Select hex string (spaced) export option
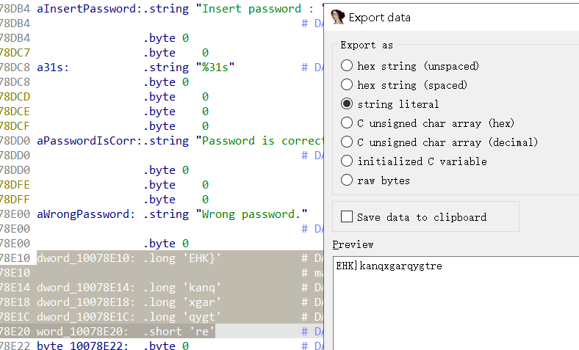 click(x=404, y=85)
